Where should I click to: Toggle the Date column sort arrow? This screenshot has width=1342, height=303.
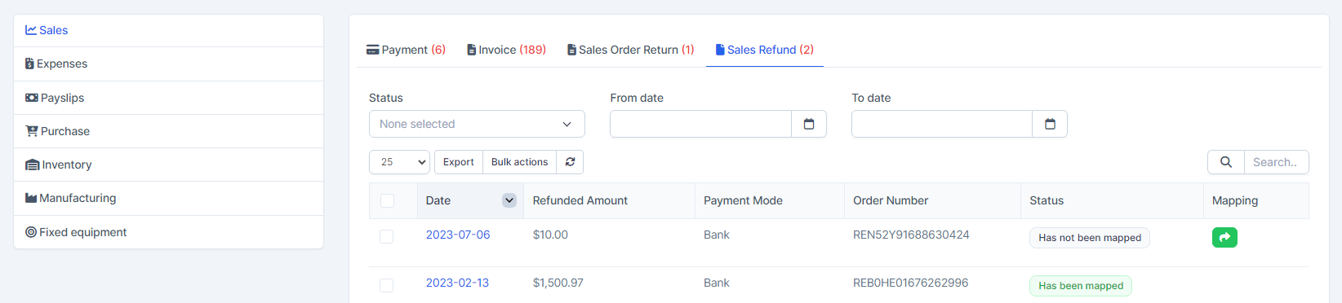509,200
